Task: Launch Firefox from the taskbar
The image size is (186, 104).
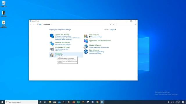Action: (x=74, y=102)
